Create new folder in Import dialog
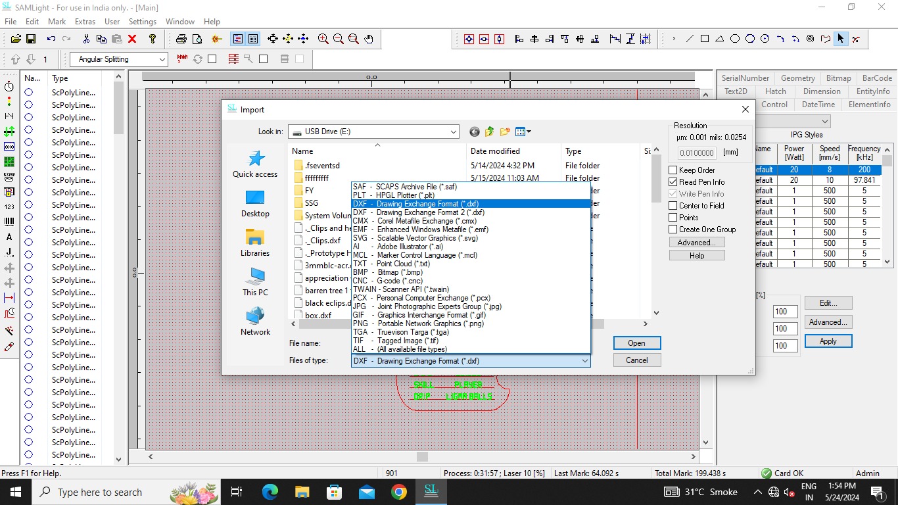This screenshot has height=505, width=898. coord(505,132)
